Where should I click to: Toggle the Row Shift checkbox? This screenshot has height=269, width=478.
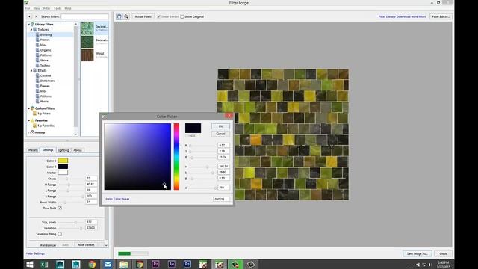point(60,208)
